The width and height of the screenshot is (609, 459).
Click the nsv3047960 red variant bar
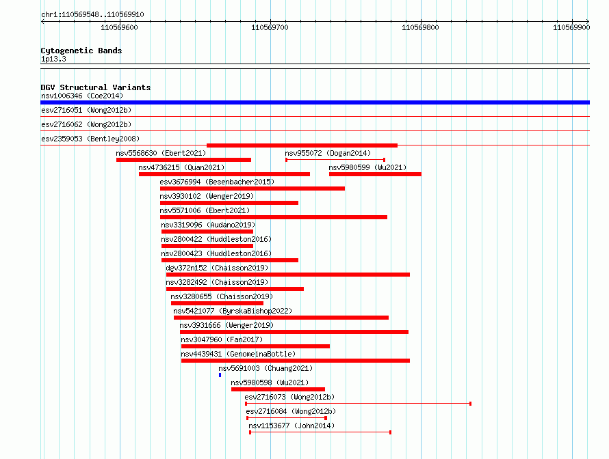tap(255, 346)
